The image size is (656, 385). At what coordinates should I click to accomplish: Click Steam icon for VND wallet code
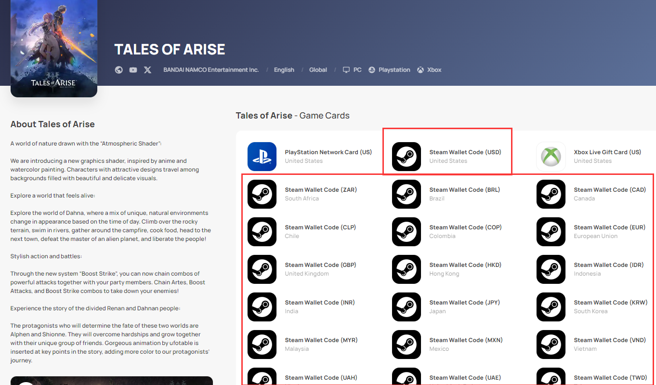point(551,345)
